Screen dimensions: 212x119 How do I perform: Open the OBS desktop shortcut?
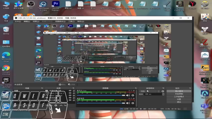pos(31,5)
